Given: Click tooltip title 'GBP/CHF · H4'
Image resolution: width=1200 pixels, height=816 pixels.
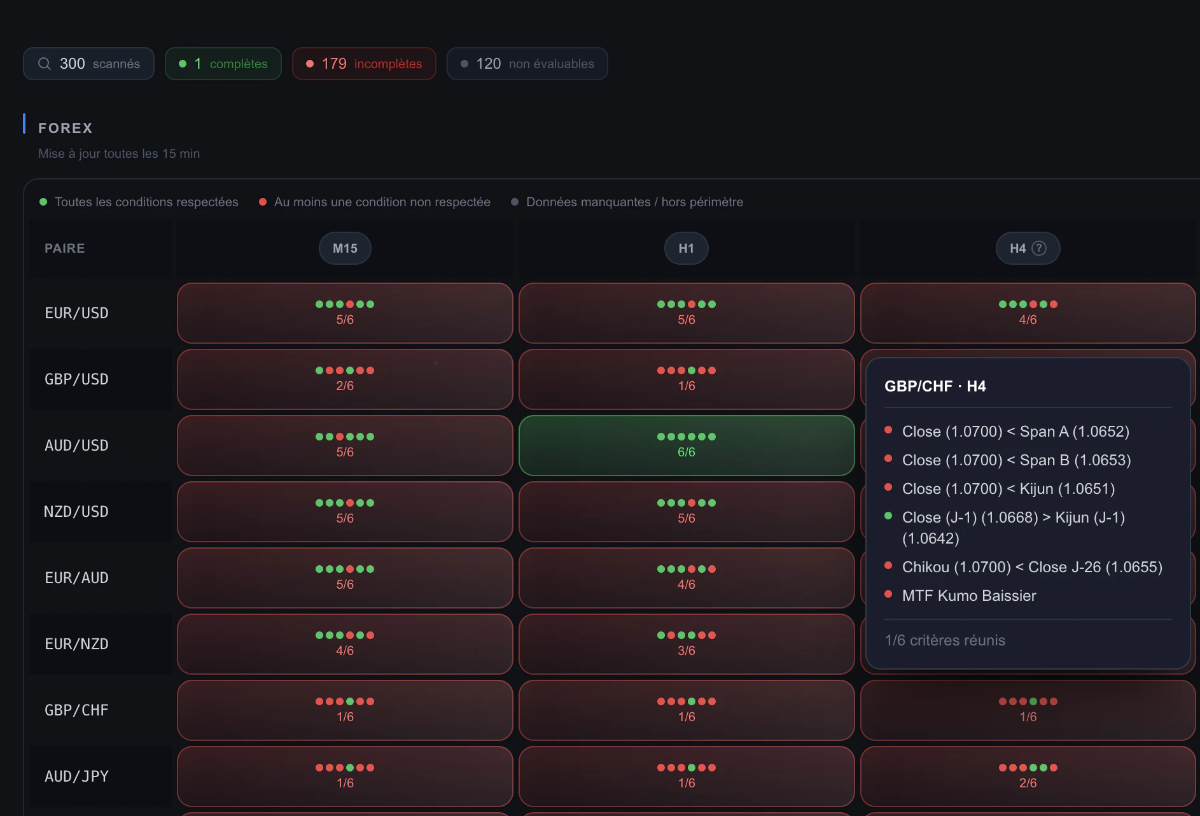Looking at the screenshot, I should pos(935,386).
